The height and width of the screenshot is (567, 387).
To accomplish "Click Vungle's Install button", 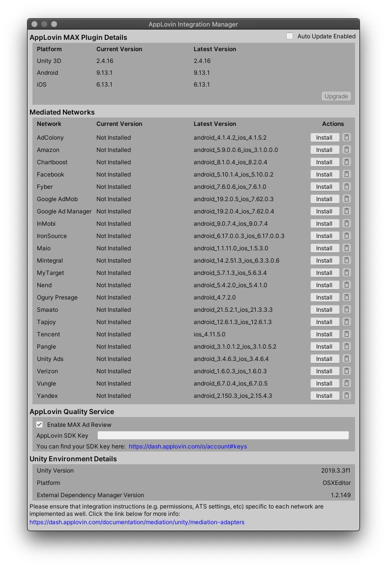I will (x=325, y=383).
